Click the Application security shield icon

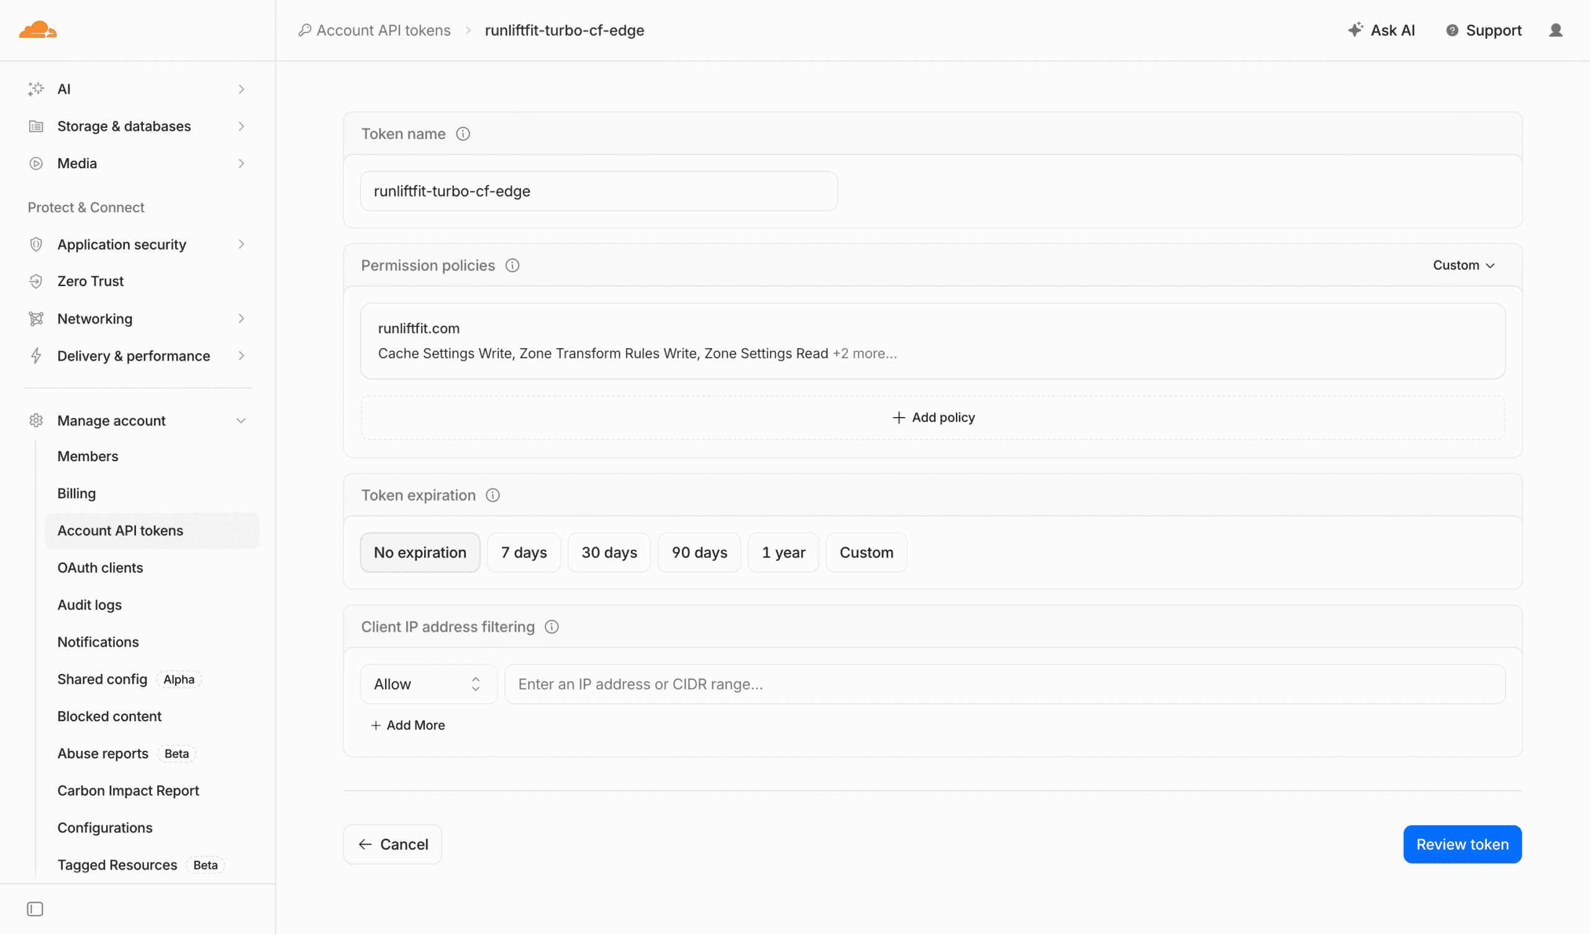pyautogui.click(x=36, y=244)
